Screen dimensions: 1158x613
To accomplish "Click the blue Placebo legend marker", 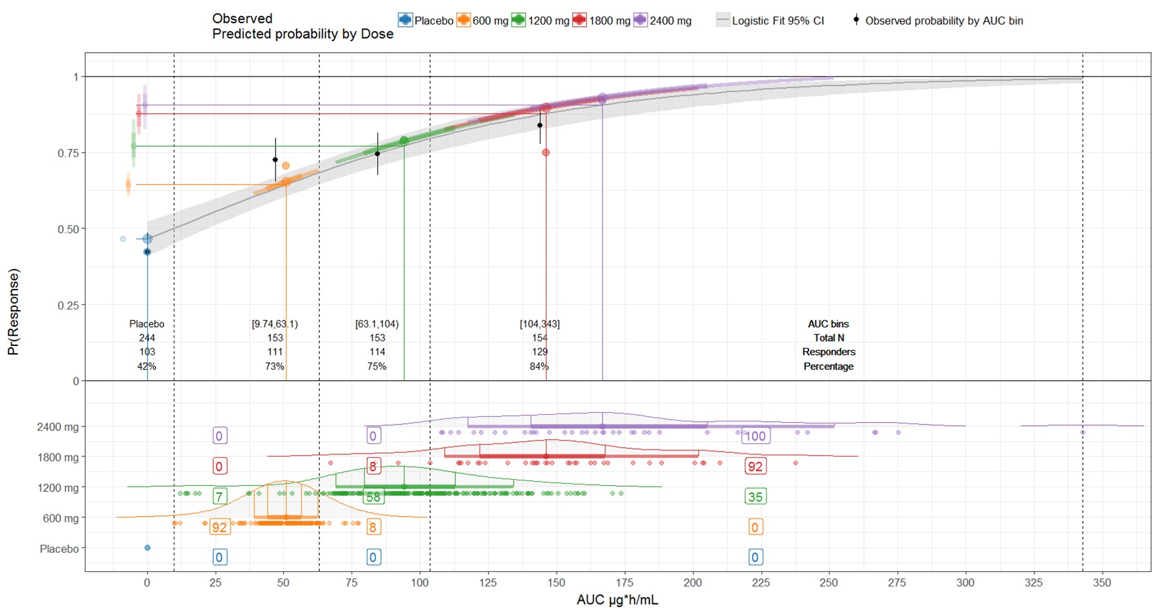I will pos(405,21).
